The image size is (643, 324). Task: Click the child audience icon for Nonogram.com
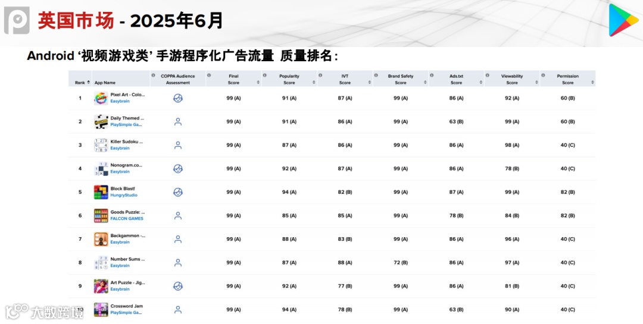(178, 169)
